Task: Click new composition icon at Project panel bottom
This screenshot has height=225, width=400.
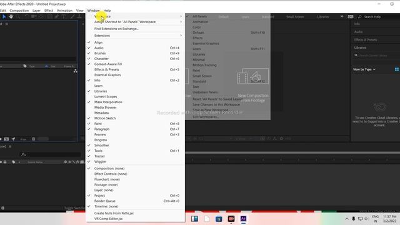Action: tap(6, 139)
